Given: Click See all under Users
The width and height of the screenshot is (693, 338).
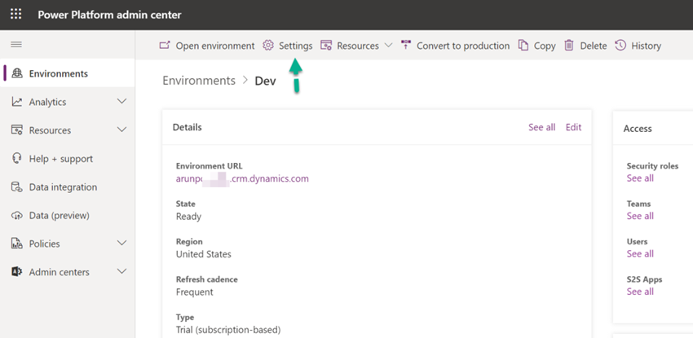Looking at the screenshot, I should (x=640, y=254).
